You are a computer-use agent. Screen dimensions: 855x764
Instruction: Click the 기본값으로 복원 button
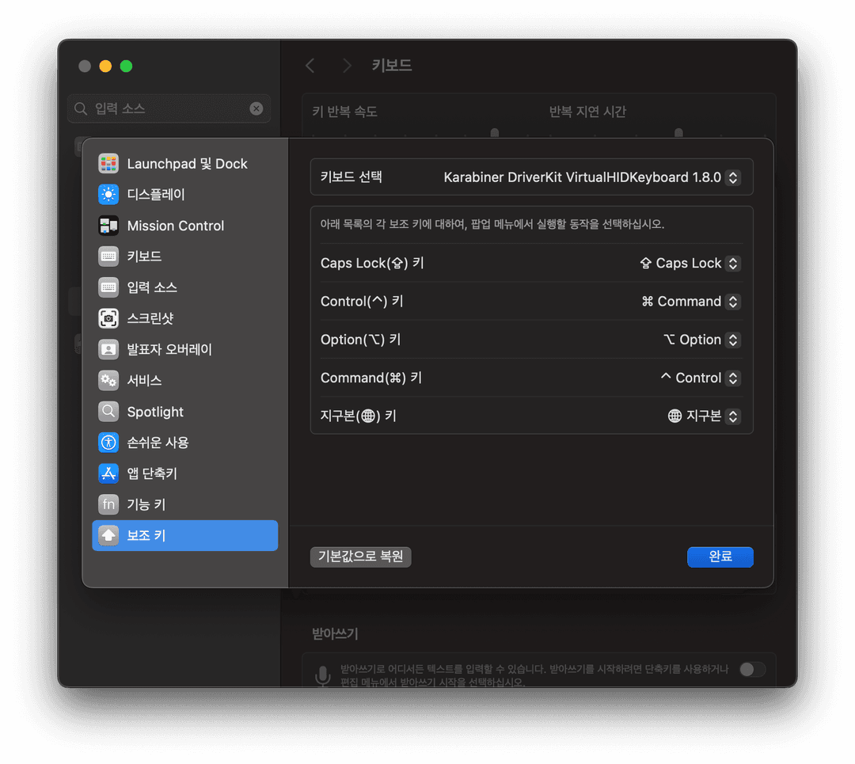click(360, 557)
